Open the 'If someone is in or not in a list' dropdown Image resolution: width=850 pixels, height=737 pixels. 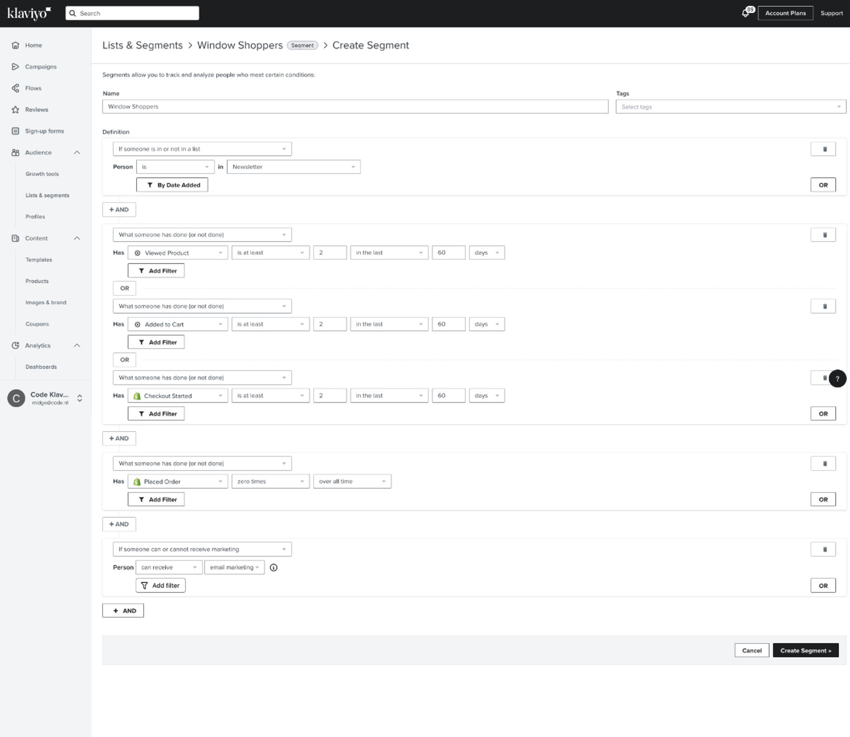point(202,149)
